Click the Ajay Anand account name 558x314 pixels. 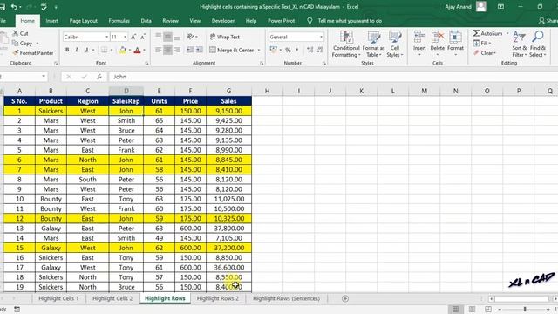pos(458,7)
